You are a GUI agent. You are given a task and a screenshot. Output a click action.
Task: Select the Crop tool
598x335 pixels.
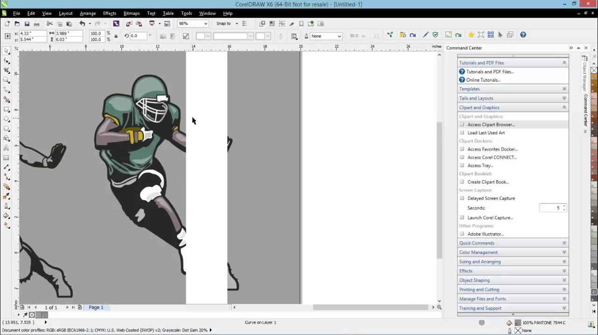pyautogui.click(x=7, y=70)
